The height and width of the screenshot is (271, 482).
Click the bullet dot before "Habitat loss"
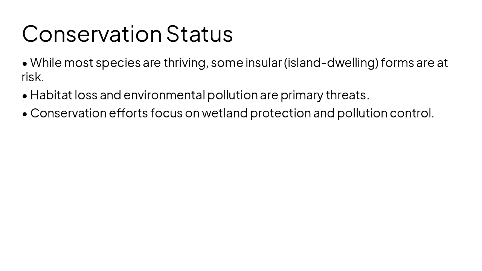(25, 96)
